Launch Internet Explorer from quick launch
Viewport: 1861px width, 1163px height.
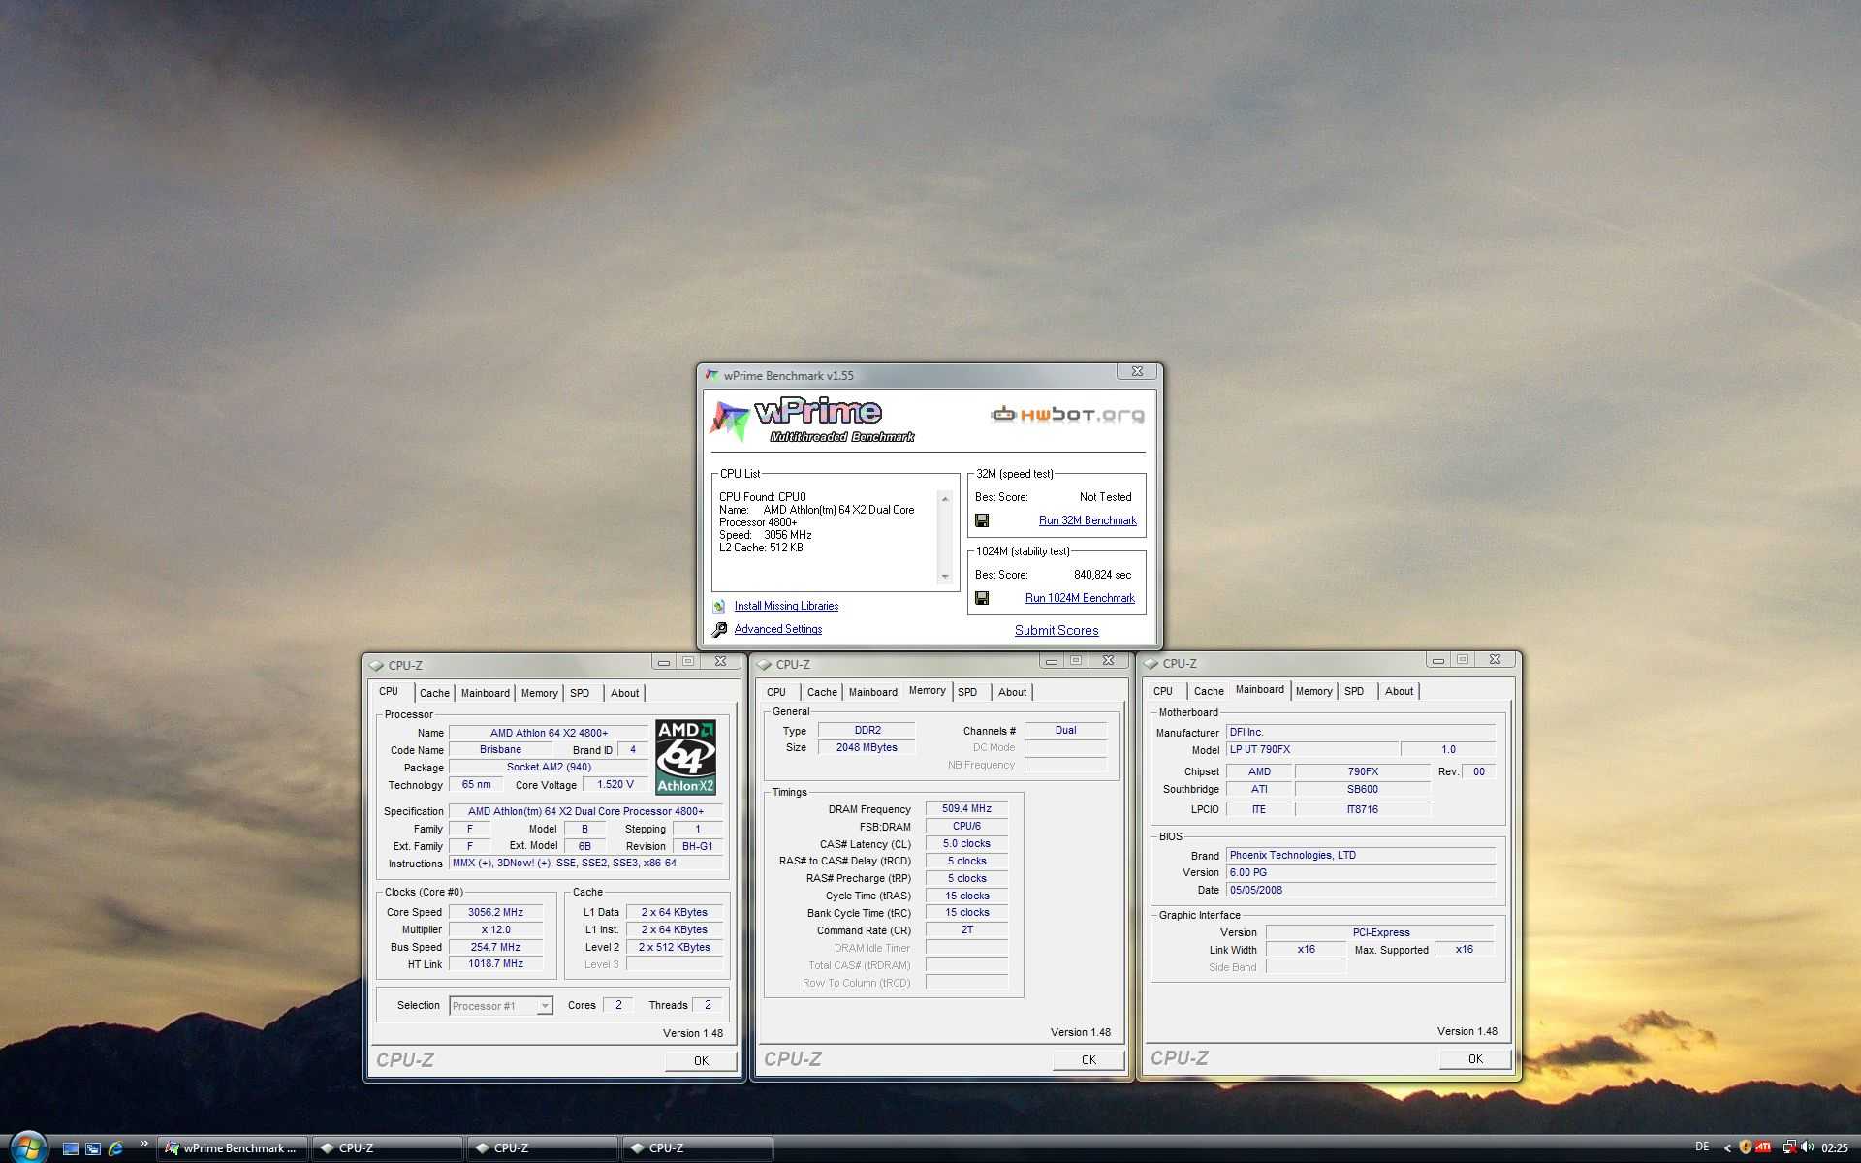[116, 1148]
